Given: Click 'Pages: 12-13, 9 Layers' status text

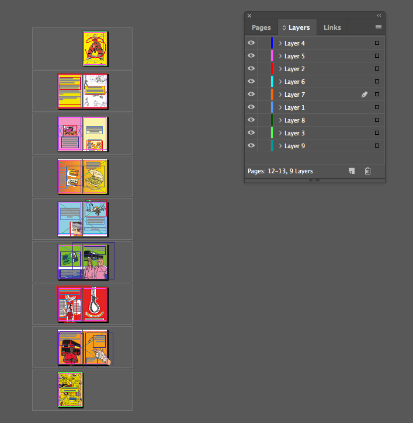Looking at the screenshot, I should click(280, 171).
